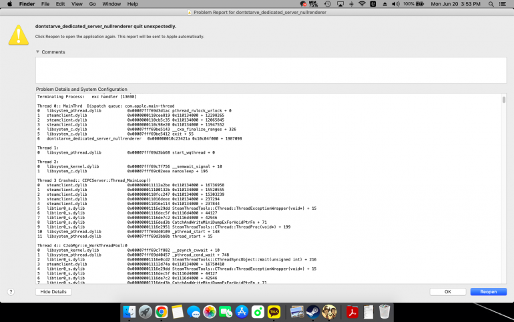The image size is (514, 322).
Task: Click the date and time in menu bar
Action: [x=455, y=4]
